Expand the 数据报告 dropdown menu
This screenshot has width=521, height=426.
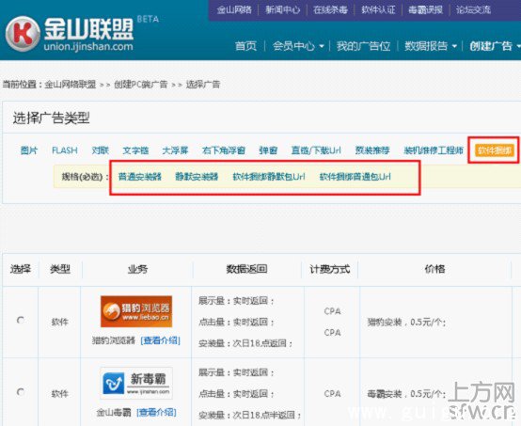(431, 46)
